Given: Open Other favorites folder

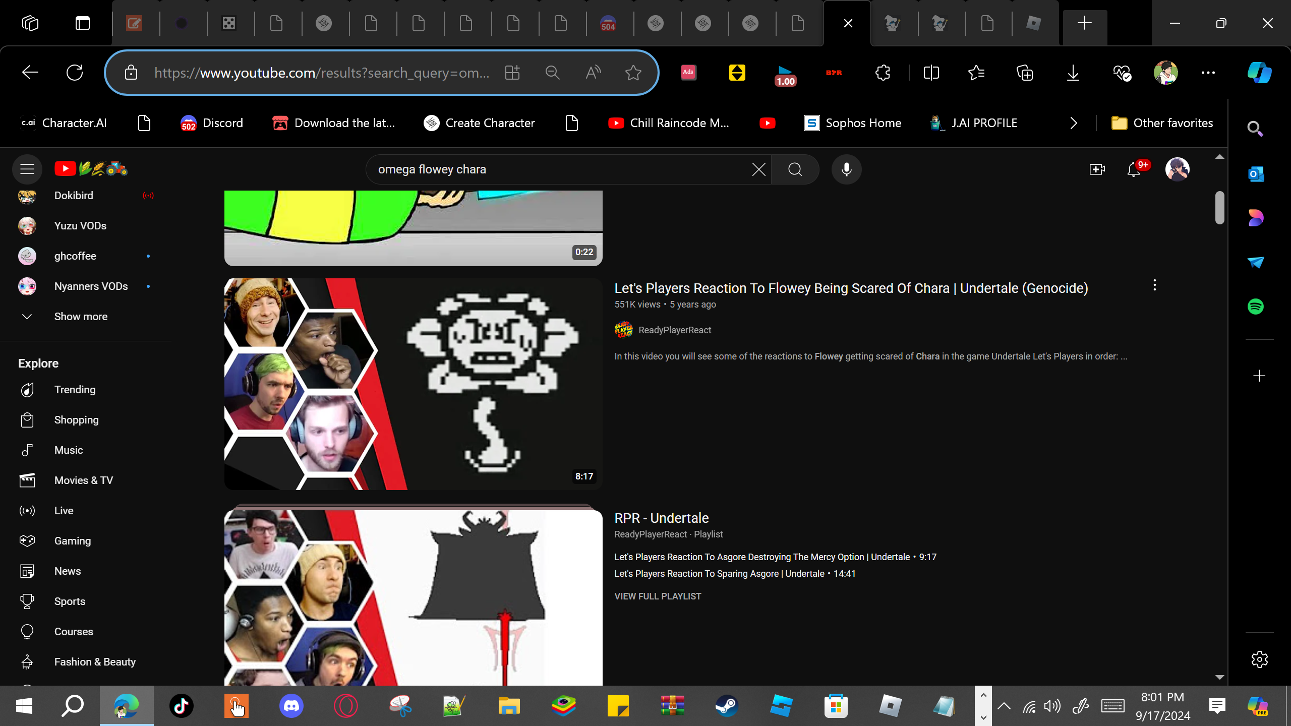Looking at the screenshot, I should (1162, 123).
